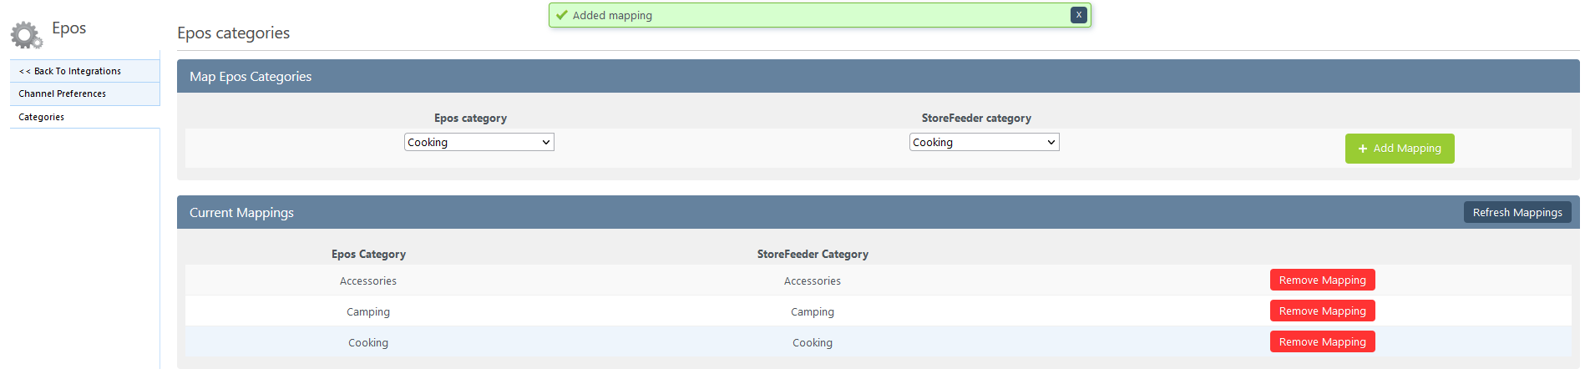The image size is (1590, 374).
Task: Remove the Accessories mapping
Action: pos(1323,280)
